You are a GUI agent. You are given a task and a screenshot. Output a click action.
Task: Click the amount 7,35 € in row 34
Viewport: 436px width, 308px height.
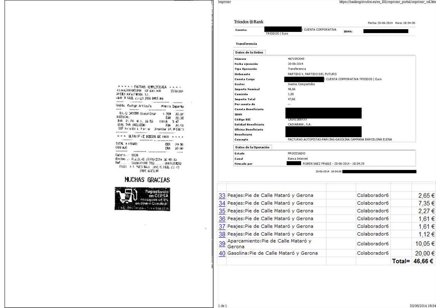[426, 204]
